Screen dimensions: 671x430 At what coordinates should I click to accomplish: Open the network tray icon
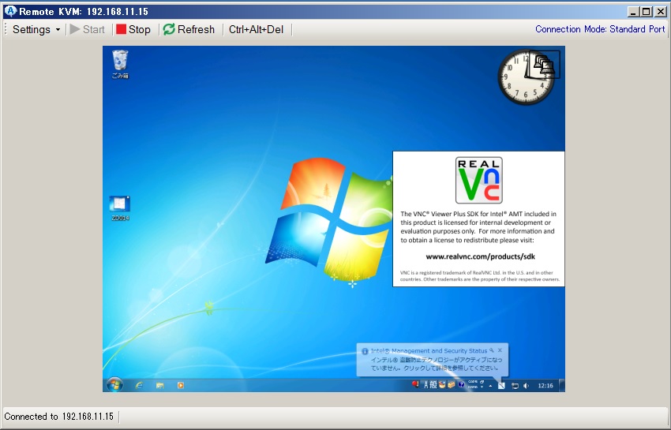(515, 386)
